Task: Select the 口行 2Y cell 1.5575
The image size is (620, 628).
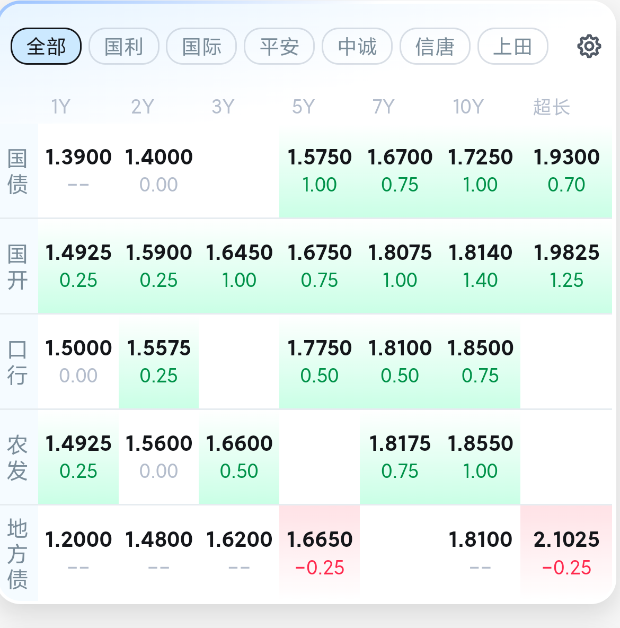Action: click(158, 362)
